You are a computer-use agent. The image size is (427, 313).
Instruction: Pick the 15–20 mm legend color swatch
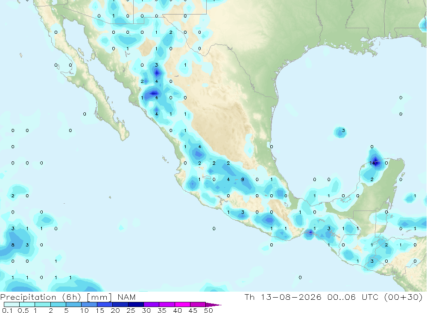coord(105,304)
